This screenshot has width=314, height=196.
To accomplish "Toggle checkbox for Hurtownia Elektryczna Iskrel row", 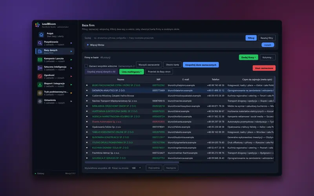I will (87, 111).
